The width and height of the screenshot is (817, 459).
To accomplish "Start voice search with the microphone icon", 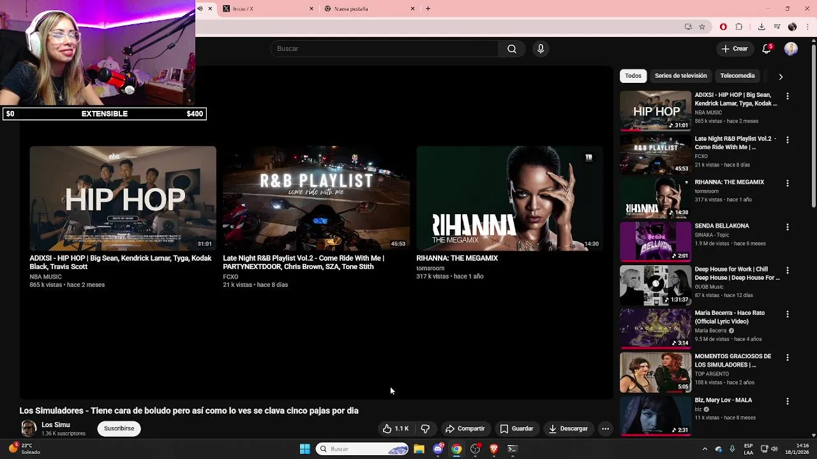I will (541, 49).
